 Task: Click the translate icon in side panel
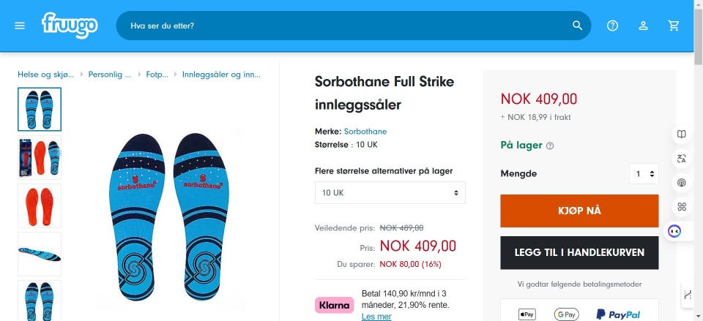(682, 158)
